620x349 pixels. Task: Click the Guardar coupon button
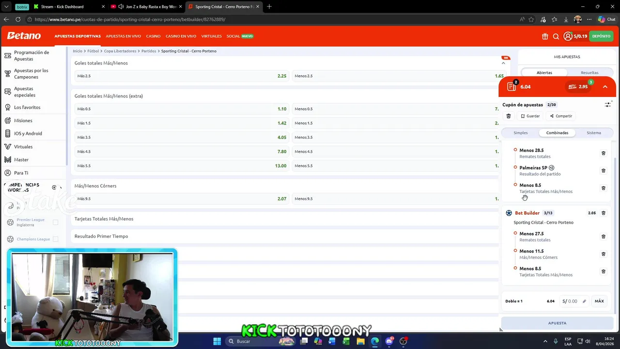(x=530, y=116)
